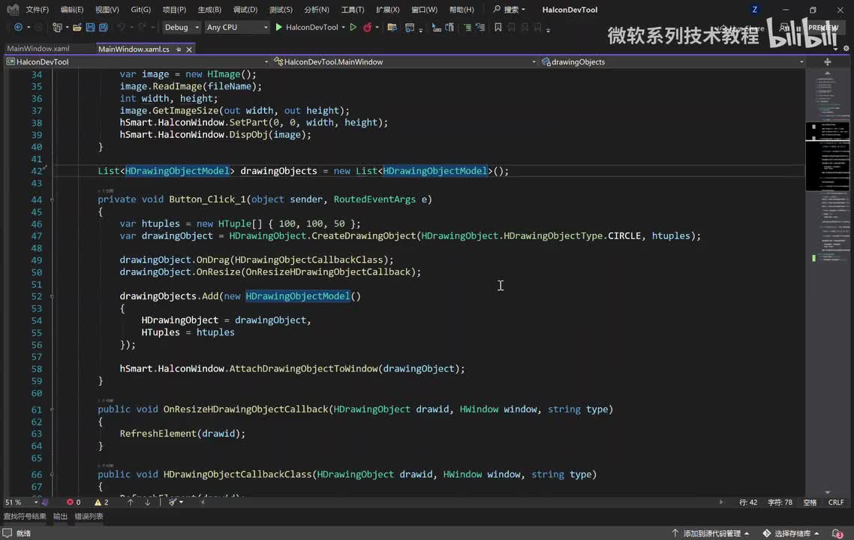854x540 pixels.
Task: Click the format document icon
Action: click(x=450, y=27)
